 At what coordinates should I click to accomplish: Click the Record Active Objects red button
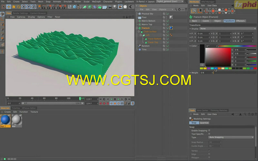point(101,103)
